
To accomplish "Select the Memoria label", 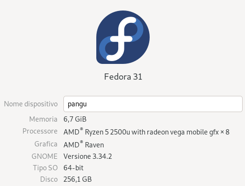I will [x=43, y=119].
